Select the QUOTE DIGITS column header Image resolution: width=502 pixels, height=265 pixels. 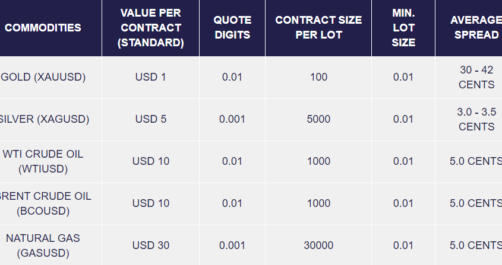tap(232, 28)
